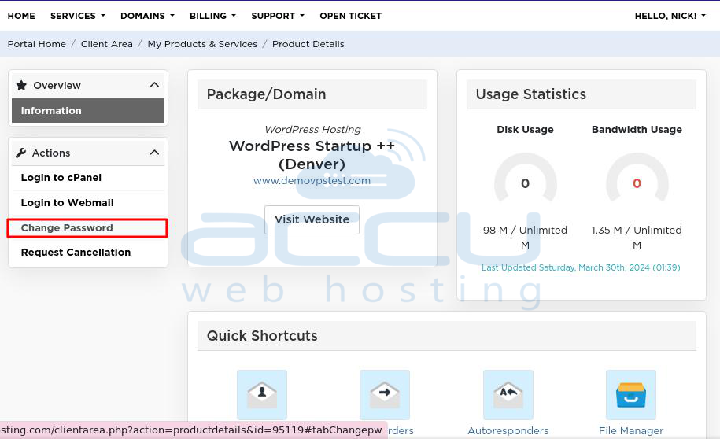Click the WordPress Startup ++ (Denver) title

(x=312, y=155)
